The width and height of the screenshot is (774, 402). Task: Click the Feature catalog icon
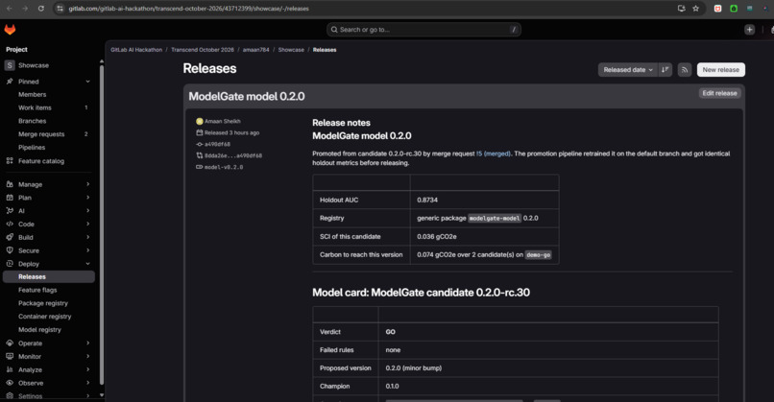tap(10, 161)
